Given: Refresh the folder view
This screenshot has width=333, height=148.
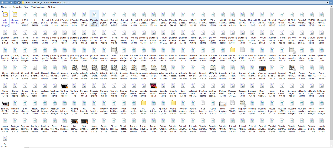Looking at the screenshot, I should tap(15, 2).
